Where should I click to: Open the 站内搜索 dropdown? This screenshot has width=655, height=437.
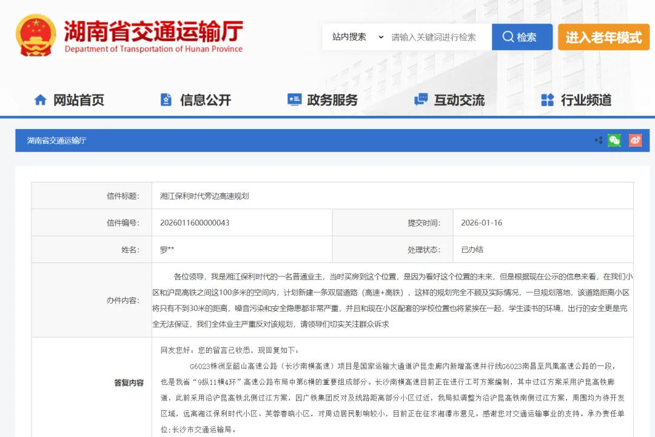pos(358,37)
